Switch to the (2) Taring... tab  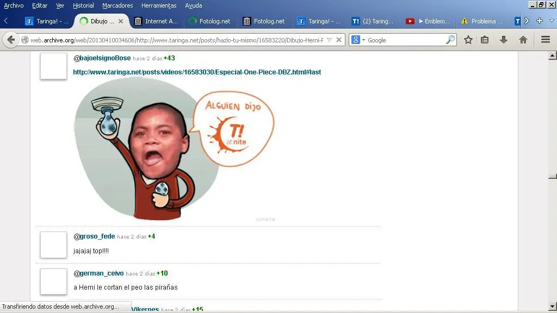pos(373,21)
